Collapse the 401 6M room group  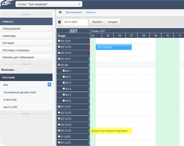pos(59,65)
